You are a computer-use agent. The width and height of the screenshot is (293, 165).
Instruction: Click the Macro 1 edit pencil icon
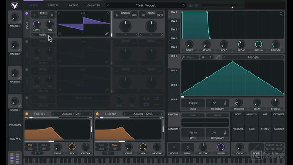pos(19,22)
